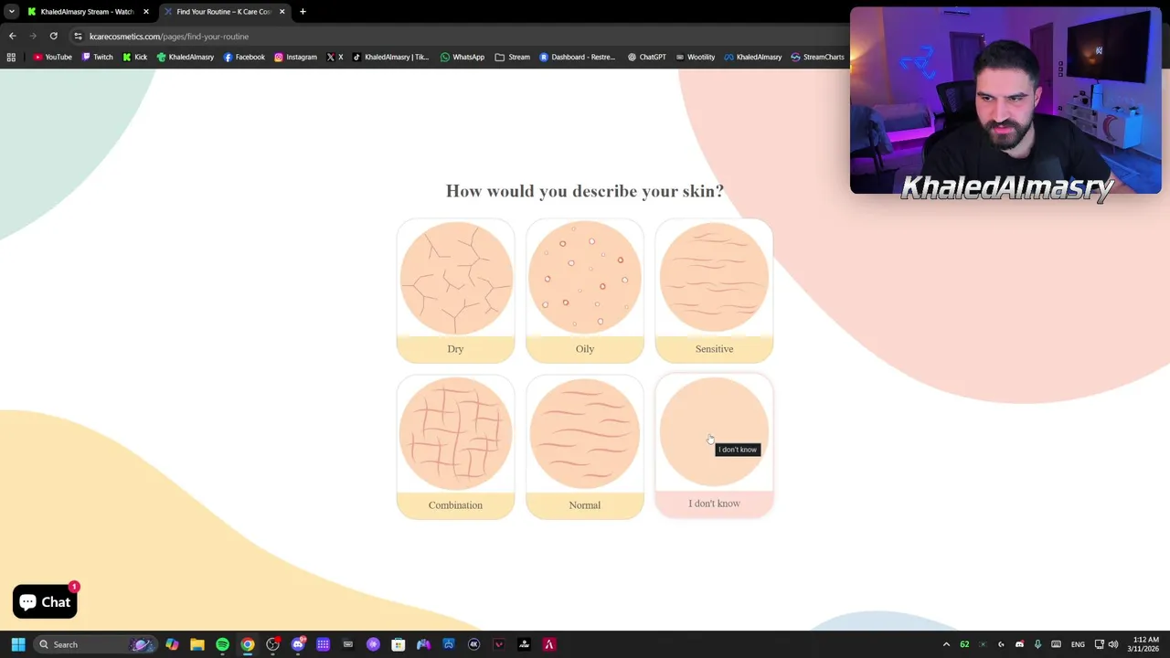Open the Wootility bookmark
The height and width of the screenshot is (658, 1170).
click(695, 57)
